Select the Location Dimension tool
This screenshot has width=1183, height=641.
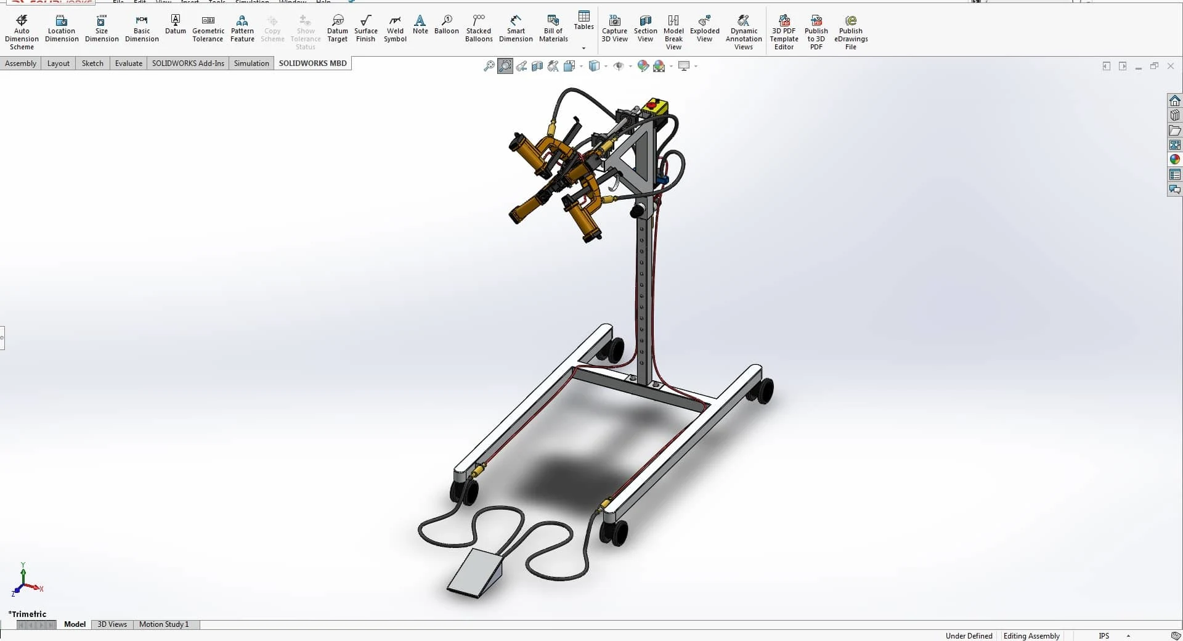coord(62,28)
